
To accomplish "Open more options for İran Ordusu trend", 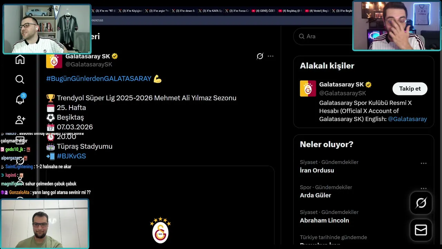I will (424, 163).
